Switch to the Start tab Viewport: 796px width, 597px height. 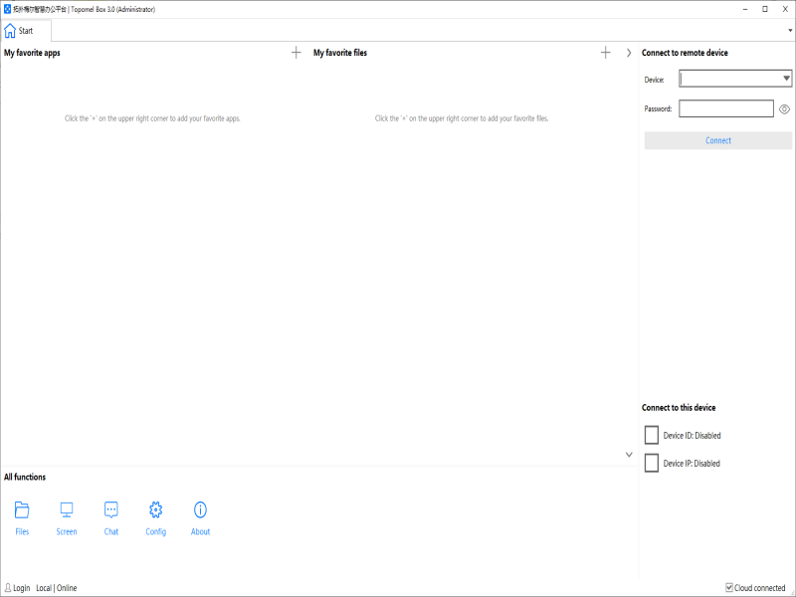(26, 31)
